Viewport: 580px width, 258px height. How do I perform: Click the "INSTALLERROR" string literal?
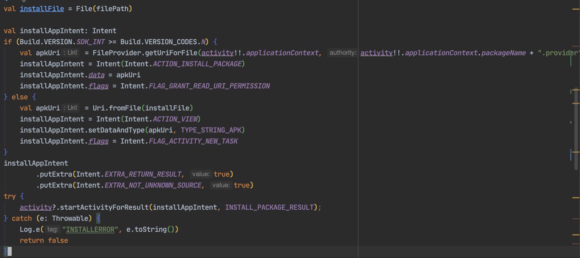(90, 230)
